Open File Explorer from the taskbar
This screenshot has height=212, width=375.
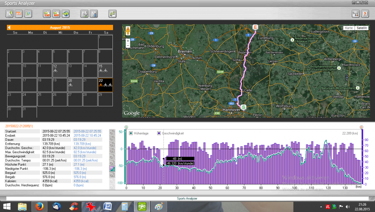[22, 206]
